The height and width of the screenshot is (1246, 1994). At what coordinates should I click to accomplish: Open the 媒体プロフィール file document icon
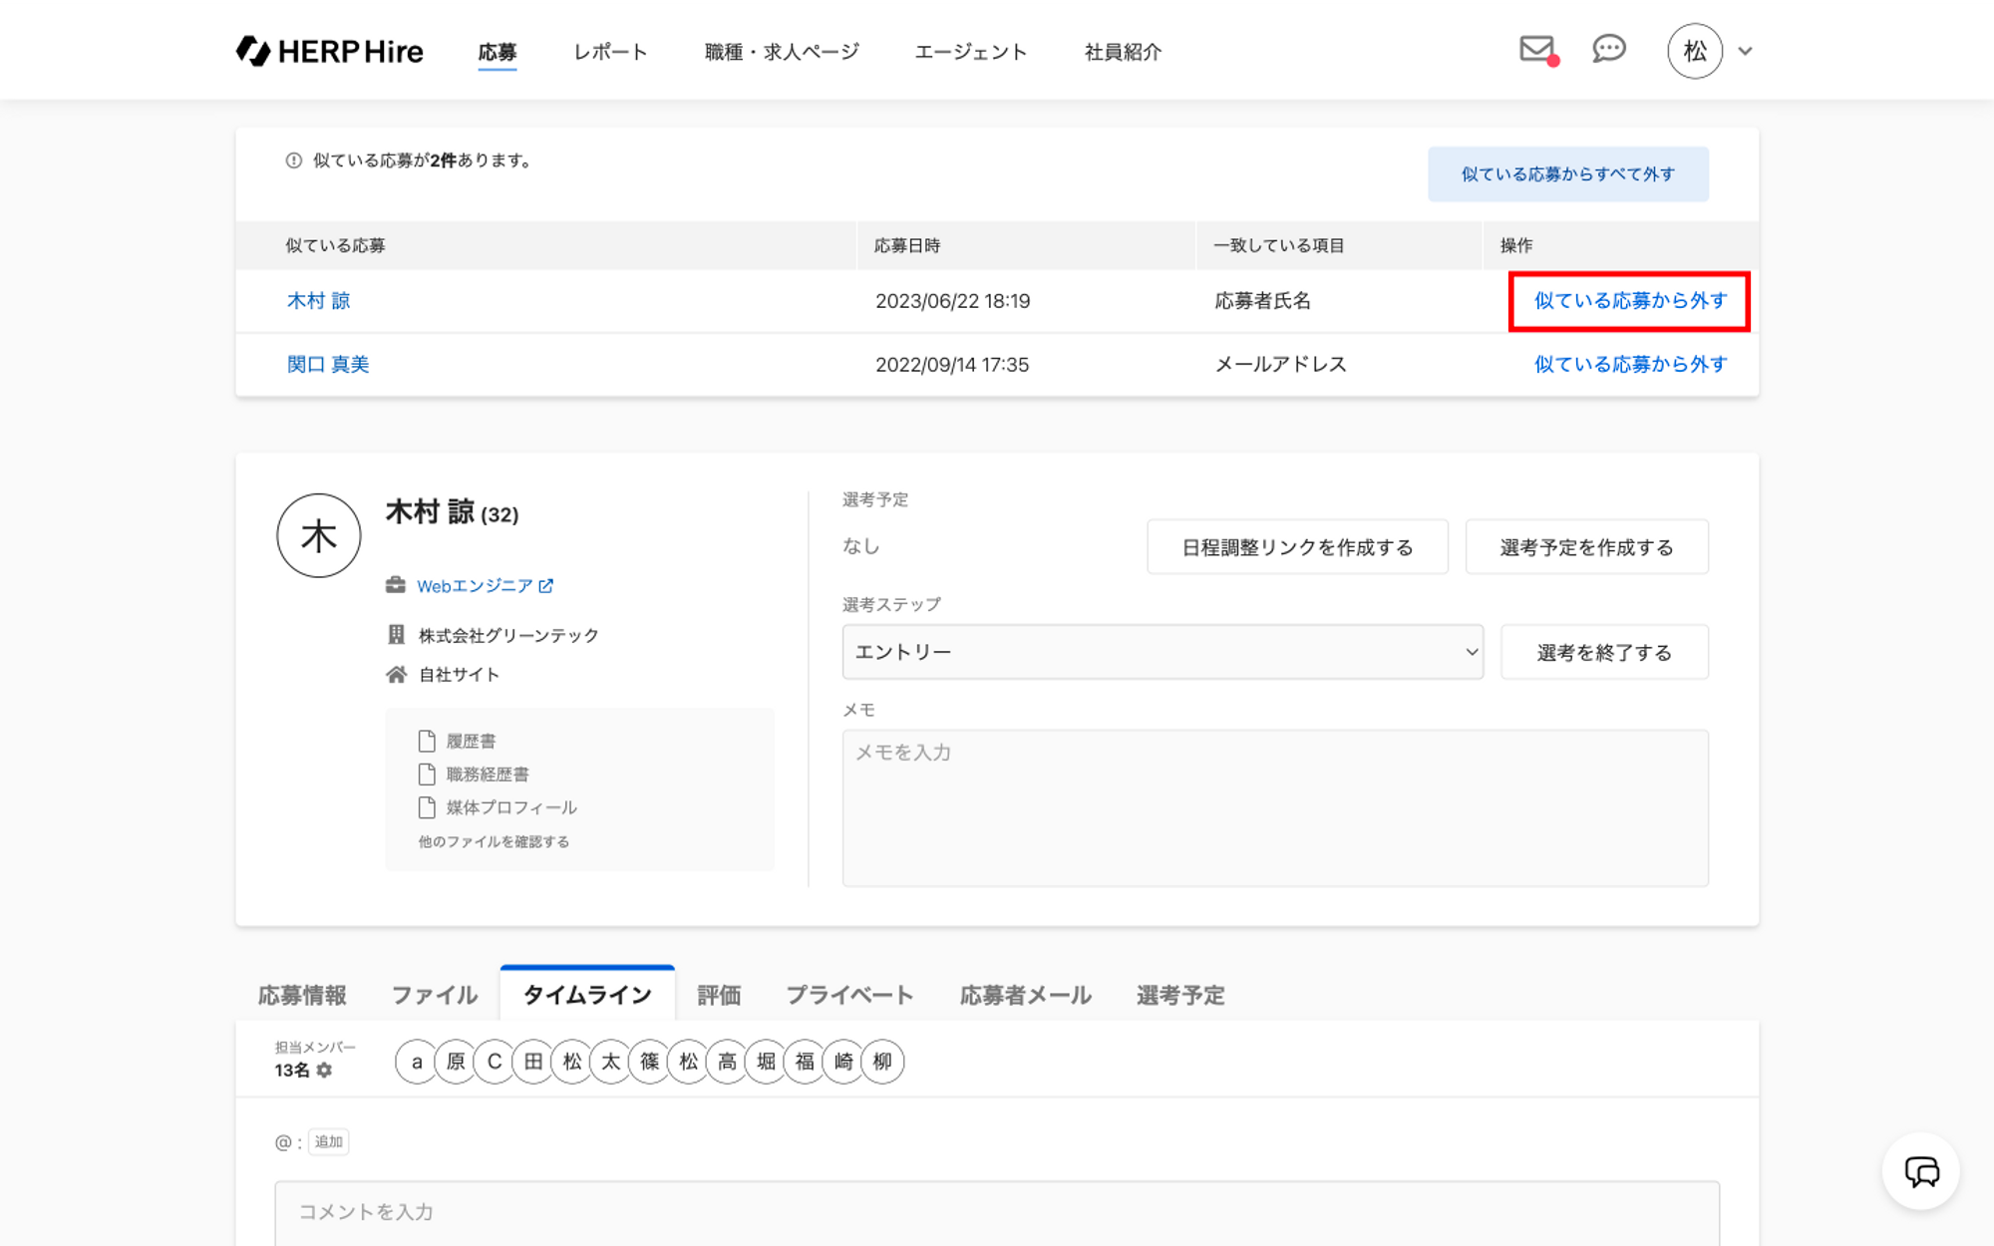[427, 807]
